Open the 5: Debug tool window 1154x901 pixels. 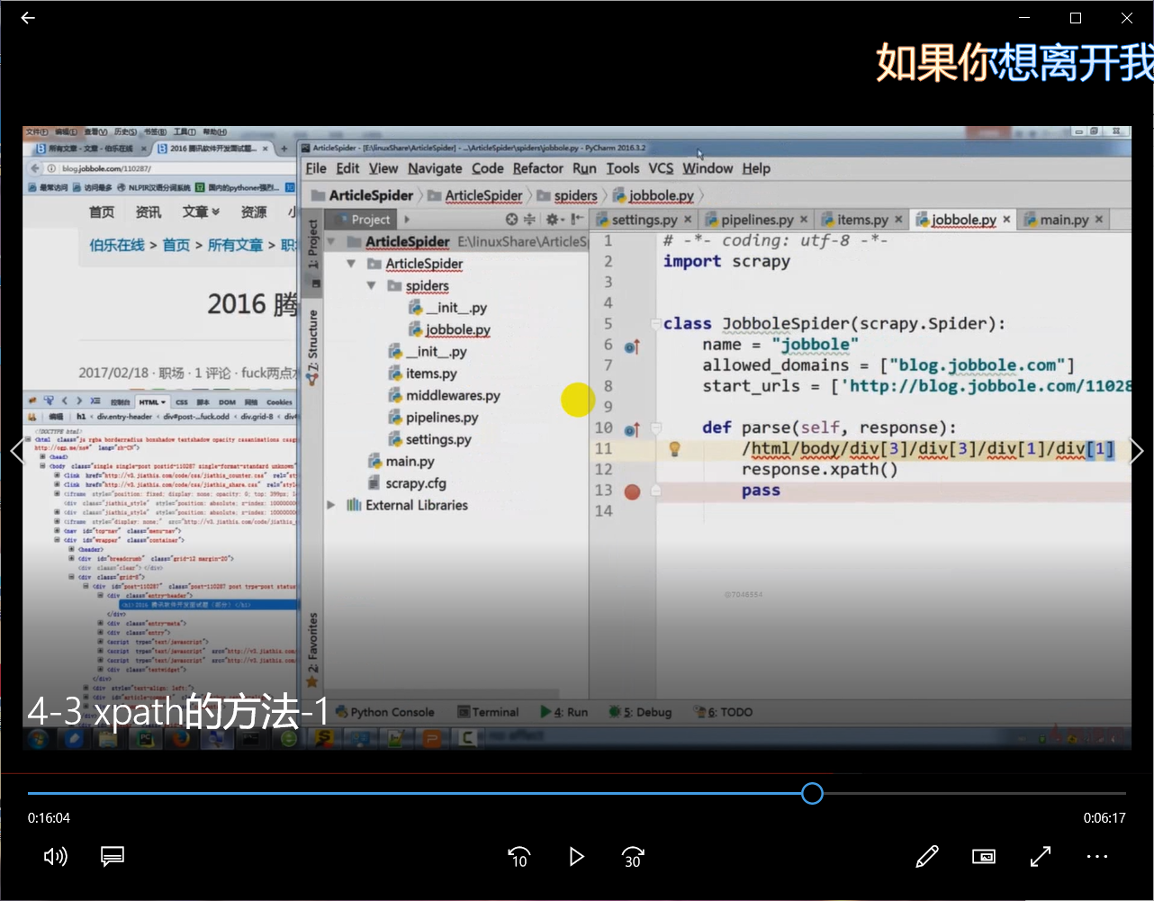click(640, 712)
